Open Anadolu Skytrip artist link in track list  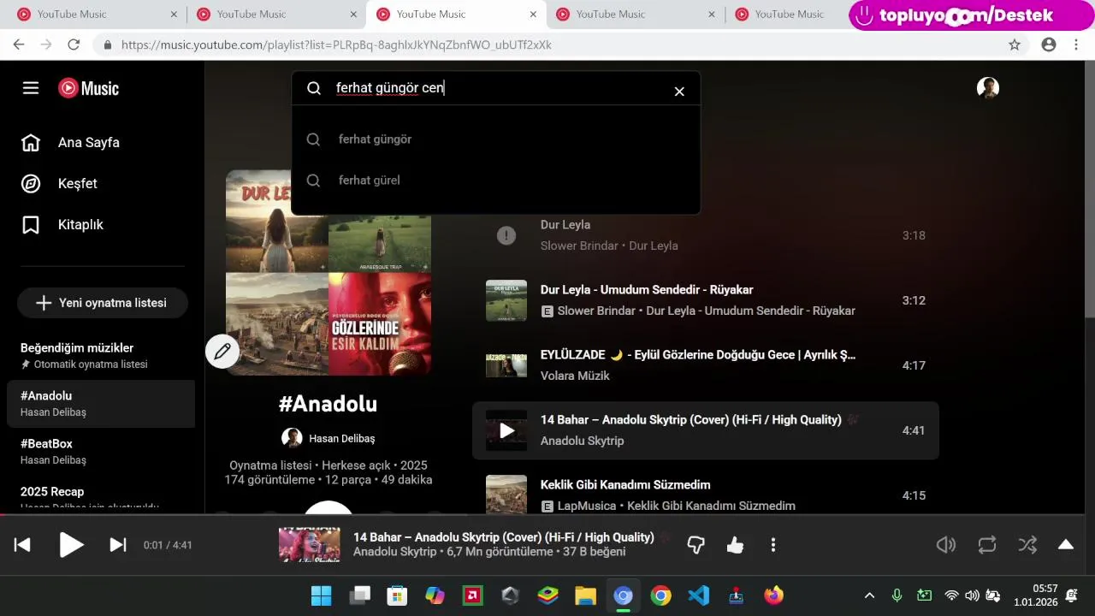tap(582, 441)
